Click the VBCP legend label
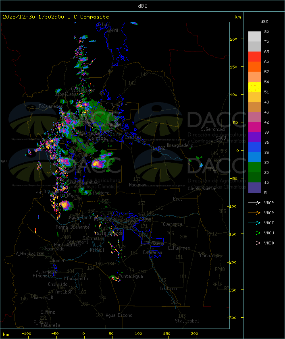Image resolution: width=285 pixels, height=339 pixels. 269,203
